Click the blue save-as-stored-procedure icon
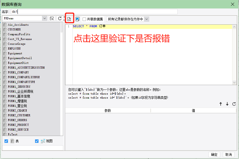Screen dimensions: 239x159 [78, 19]
